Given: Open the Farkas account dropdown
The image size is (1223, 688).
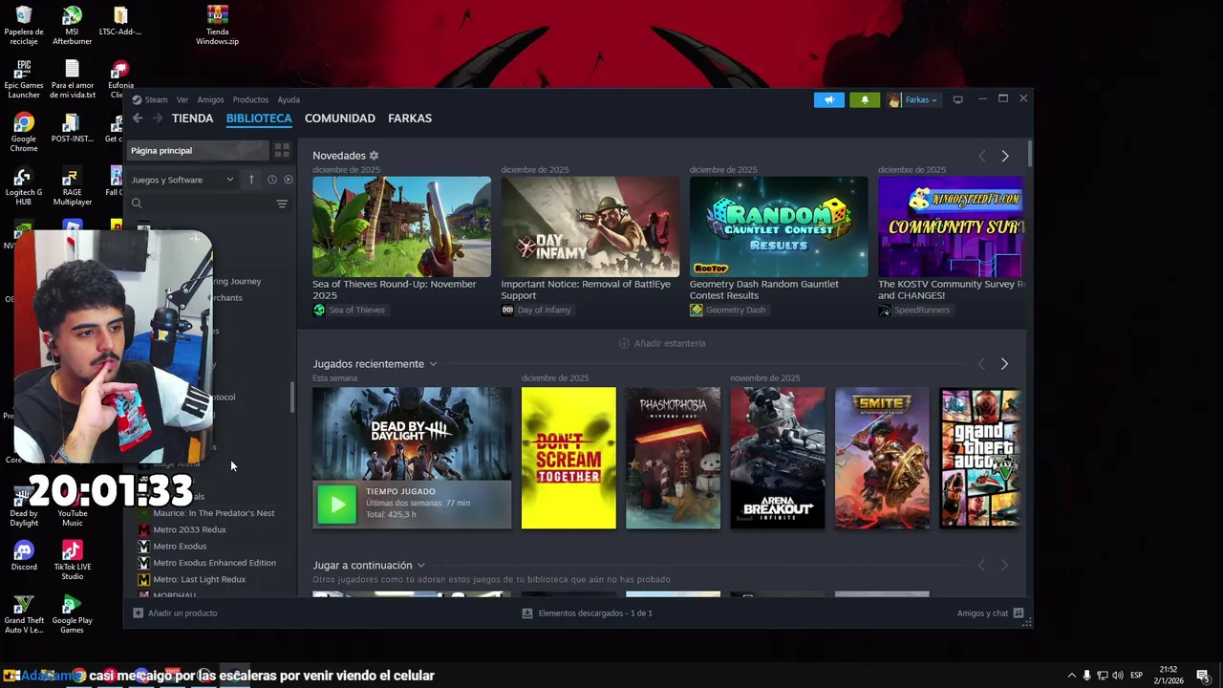Looking at the screenshot, I should pyautogui.click(x=913, y=99).
